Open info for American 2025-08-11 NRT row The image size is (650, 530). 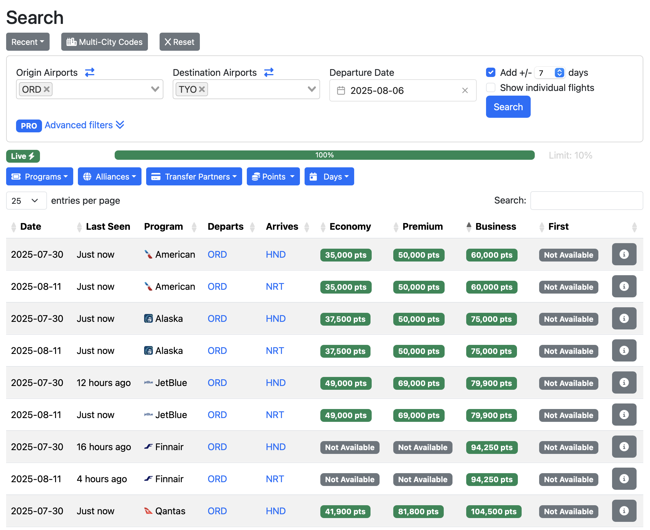point(624,286)
